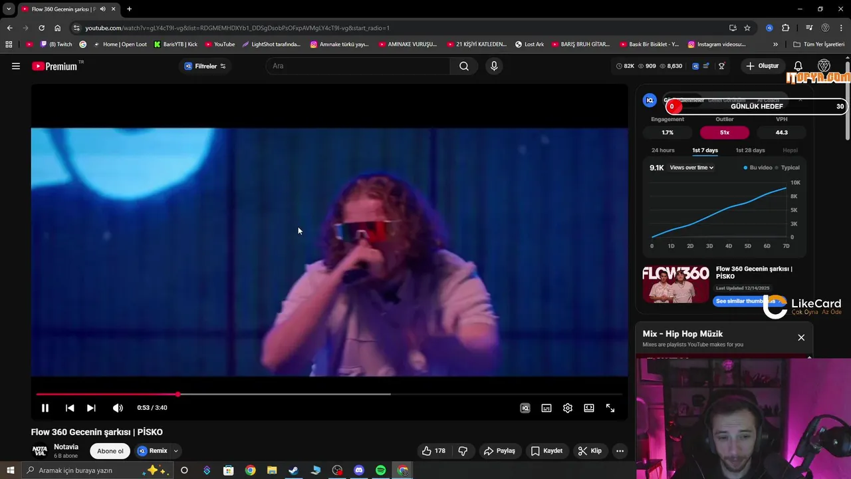Dislike the video

[x=463, y=450]
